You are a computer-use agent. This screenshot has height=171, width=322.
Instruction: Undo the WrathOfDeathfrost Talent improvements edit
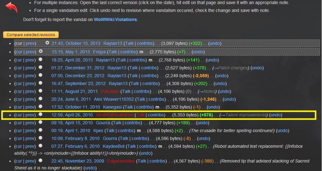(276, 115)
